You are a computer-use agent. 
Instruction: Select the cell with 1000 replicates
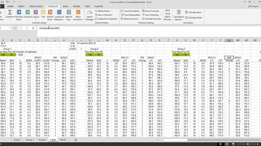click(20, 55)
